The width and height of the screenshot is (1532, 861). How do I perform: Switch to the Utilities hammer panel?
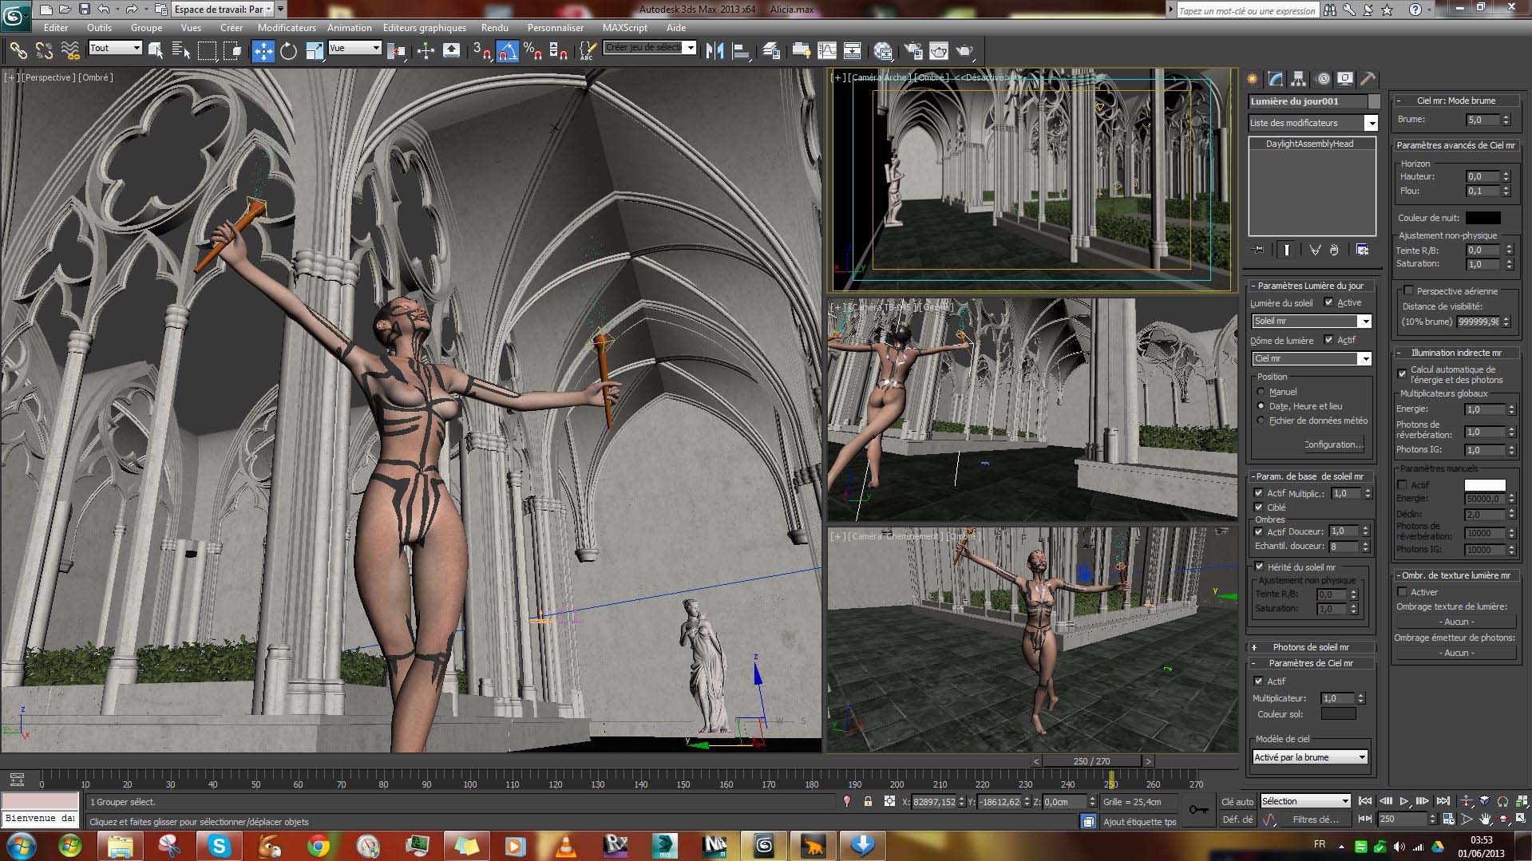1368,79
